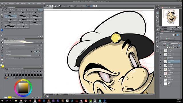The image size is (183, 103).
Task: Click the Clip Studio eye-logo button in command bar
Action: pyautogui.click(x=51, y=6)
